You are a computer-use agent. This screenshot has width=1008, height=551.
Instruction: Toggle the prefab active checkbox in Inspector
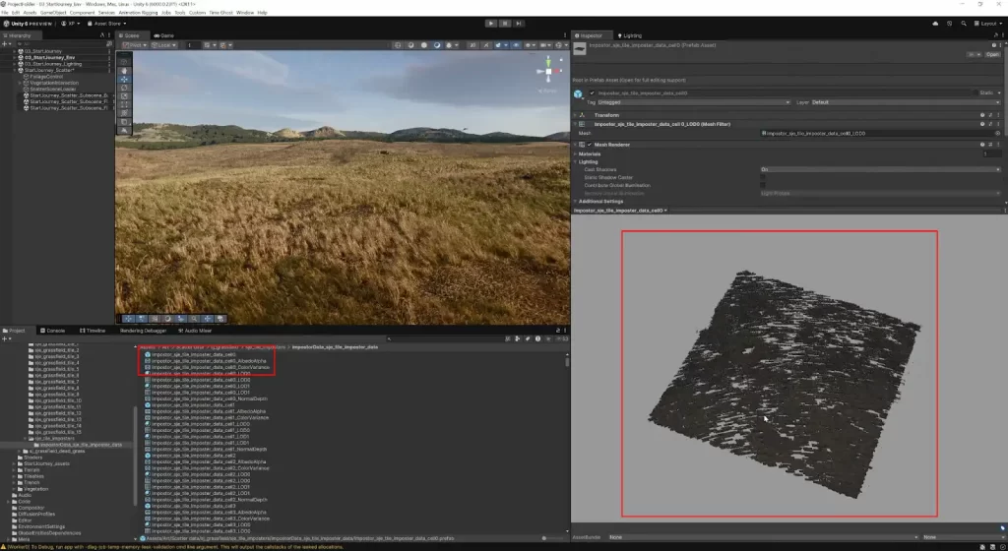point(592,92)
